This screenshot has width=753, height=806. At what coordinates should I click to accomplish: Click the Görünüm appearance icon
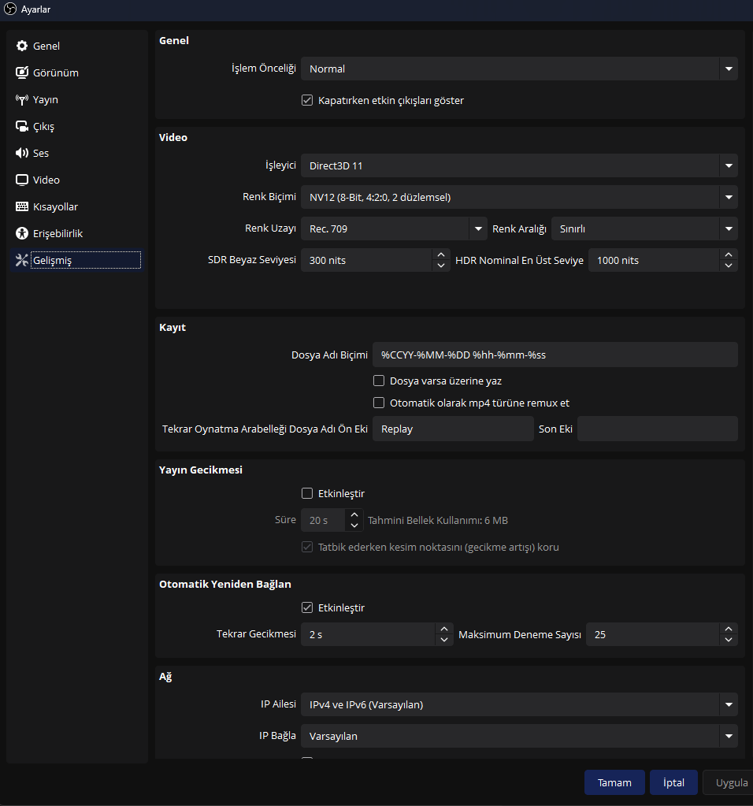[x=22, y=73]
